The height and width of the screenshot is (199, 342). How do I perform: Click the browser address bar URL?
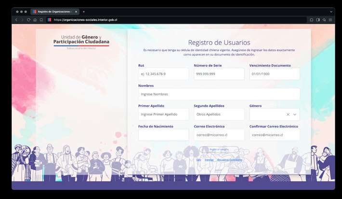[85, 20]
